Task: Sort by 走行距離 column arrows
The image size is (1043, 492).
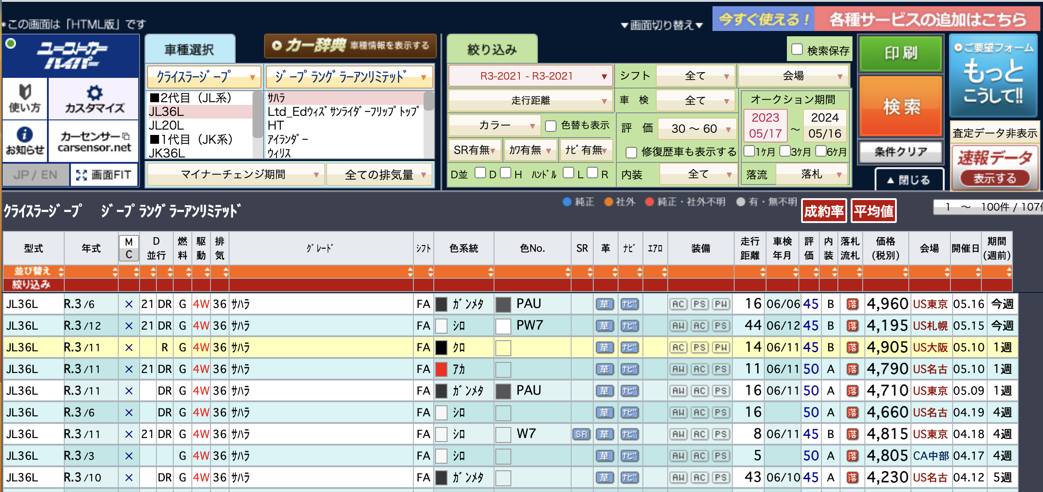Action: pyautogui.click(x=762, y=271)
